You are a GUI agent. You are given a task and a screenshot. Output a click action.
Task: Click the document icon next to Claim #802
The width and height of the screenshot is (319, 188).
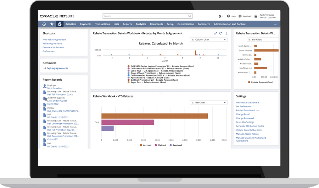click(x=45, y=104)
